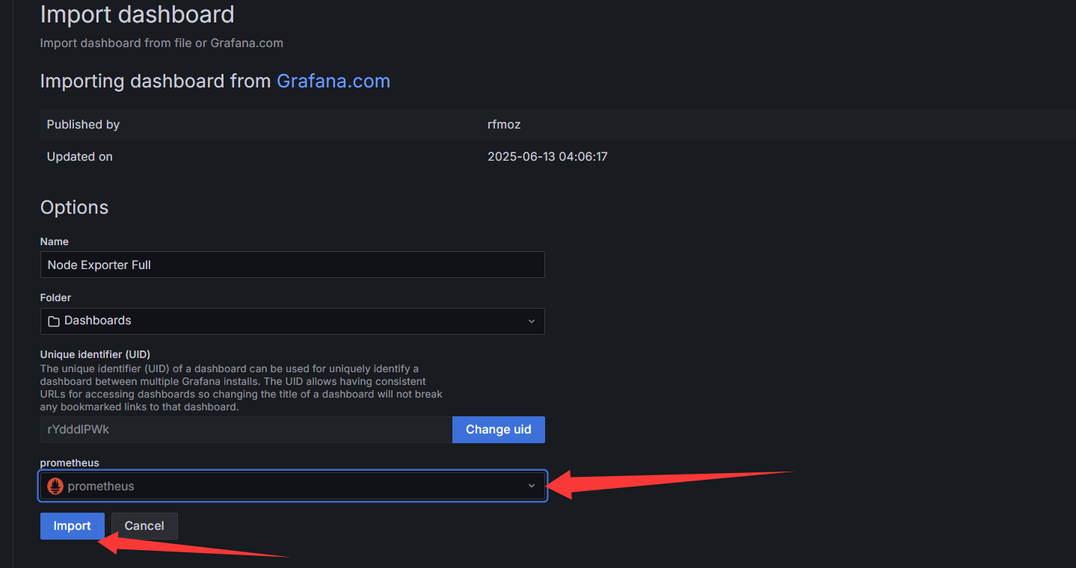Screen dimensions: 1076x568
Task: Expand the Folder Dashboards dropdown
Action: [292, 321]
